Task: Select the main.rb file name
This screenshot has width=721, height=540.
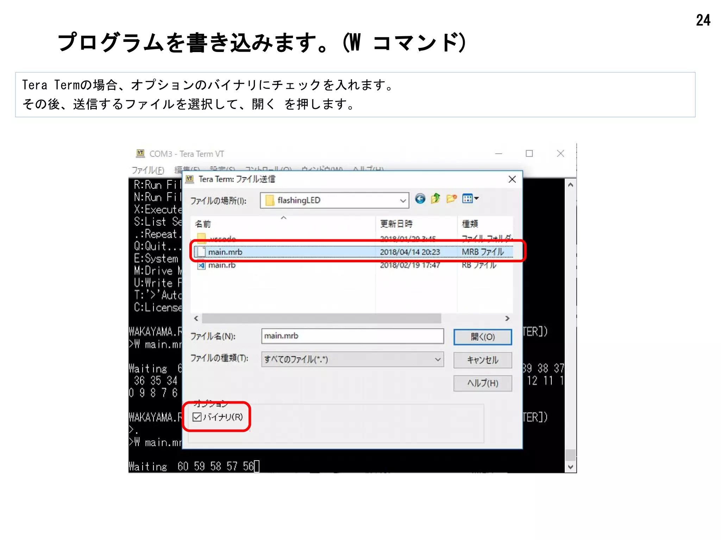Action: [x=222, y=265]
